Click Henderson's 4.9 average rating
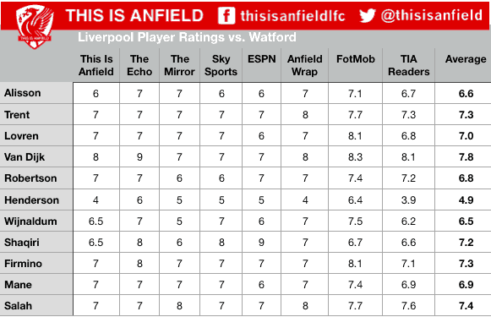491x317 pixels. point(466,199)
